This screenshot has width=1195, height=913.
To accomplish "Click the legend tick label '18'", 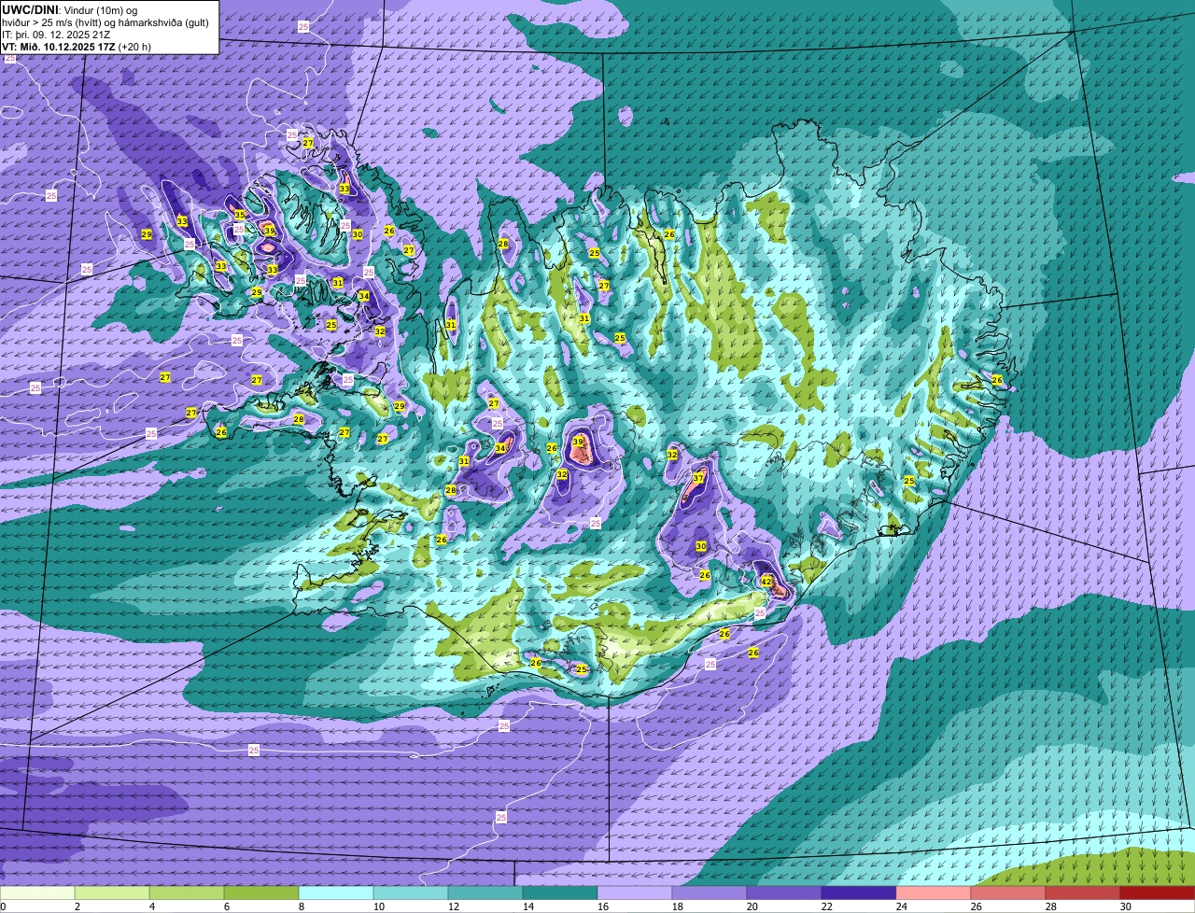I will click(678, 906).
